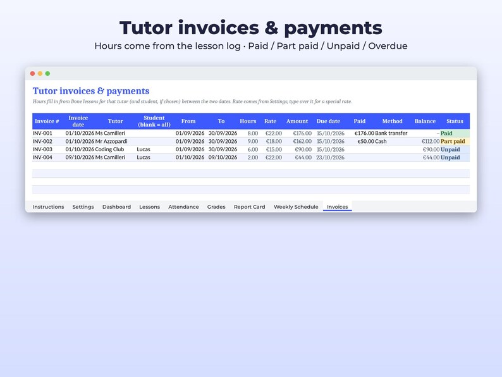This screenshot has width=502, height=377.
Task: Select the Invoices tab
Action: pos(338,207)
